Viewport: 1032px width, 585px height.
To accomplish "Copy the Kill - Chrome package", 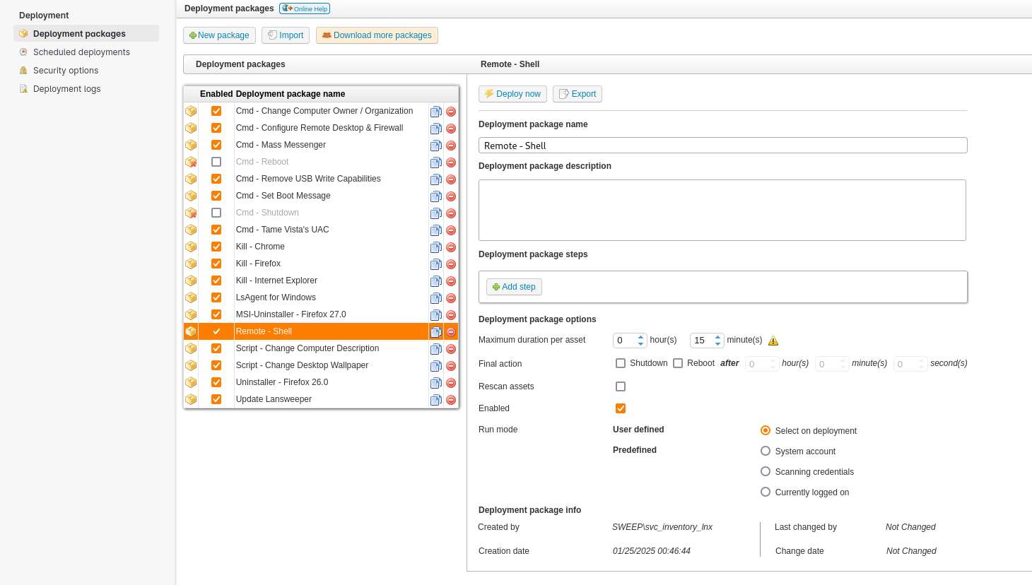I will coord(436,247).
